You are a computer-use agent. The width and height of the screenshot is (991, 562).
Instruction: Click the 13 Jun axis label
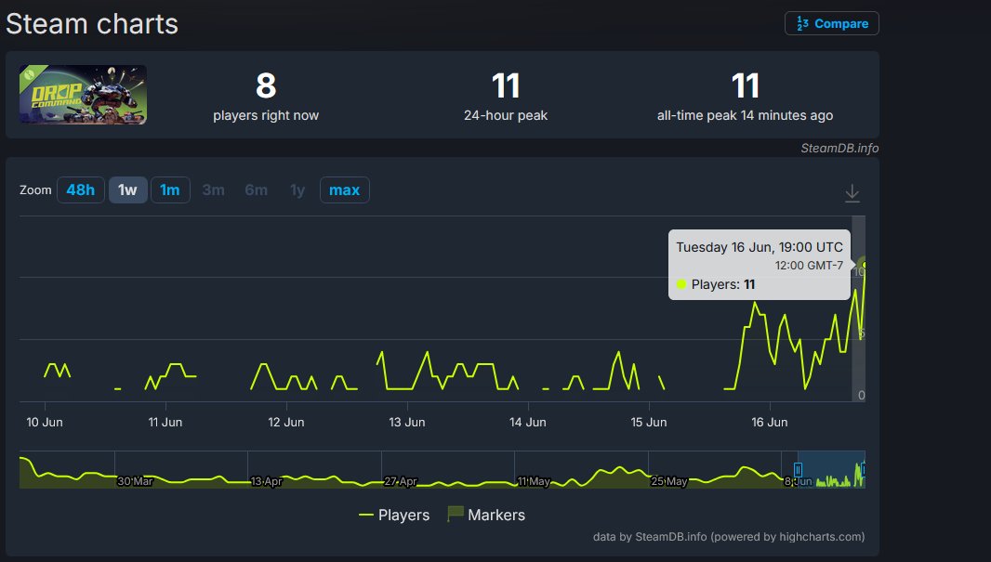pos(407,422)
